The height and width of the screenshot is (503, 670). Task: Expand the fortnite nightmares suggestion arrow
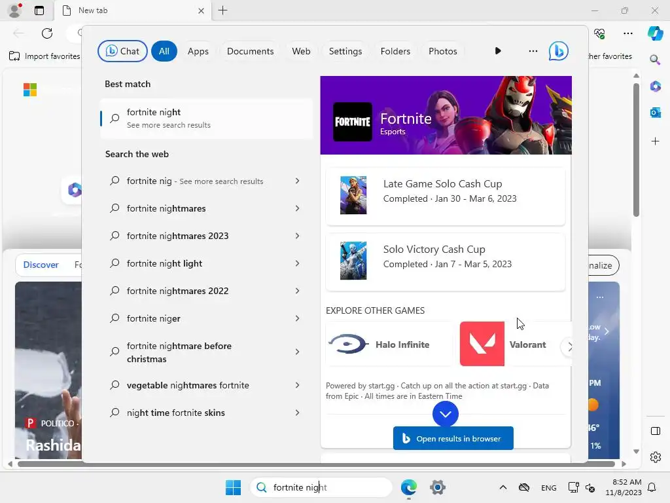coord(298,208)
